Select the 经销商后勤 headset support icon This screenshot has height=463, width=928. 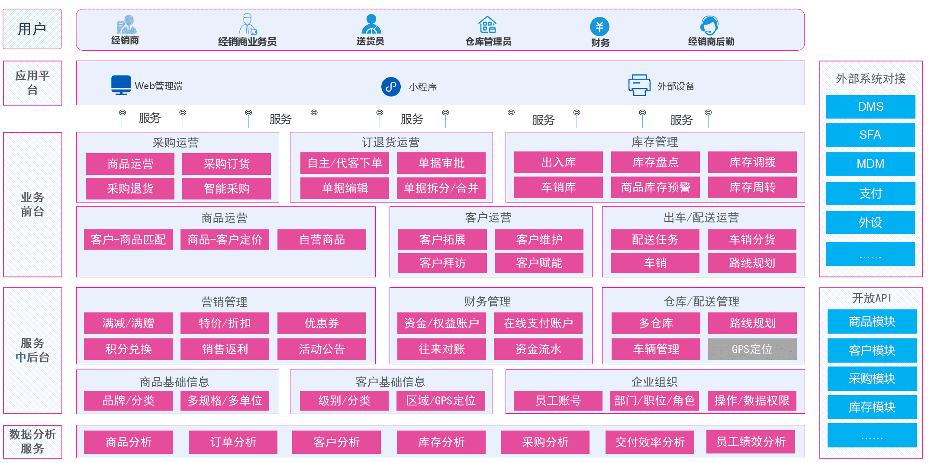click(709, 25)
